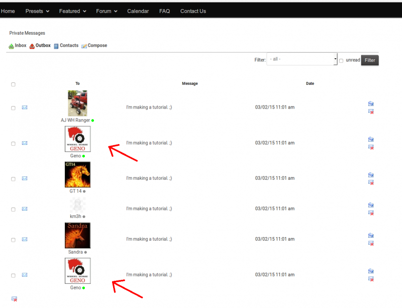Expand the Forum dropdown menu
Screen dimensions: 402x308
(107, 11)
